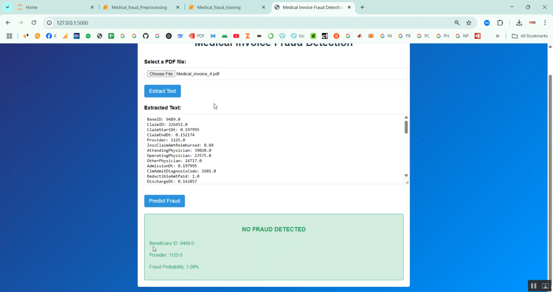Click the 'NO FRAUD DETECTED' result heading

(x=274, y=229)
